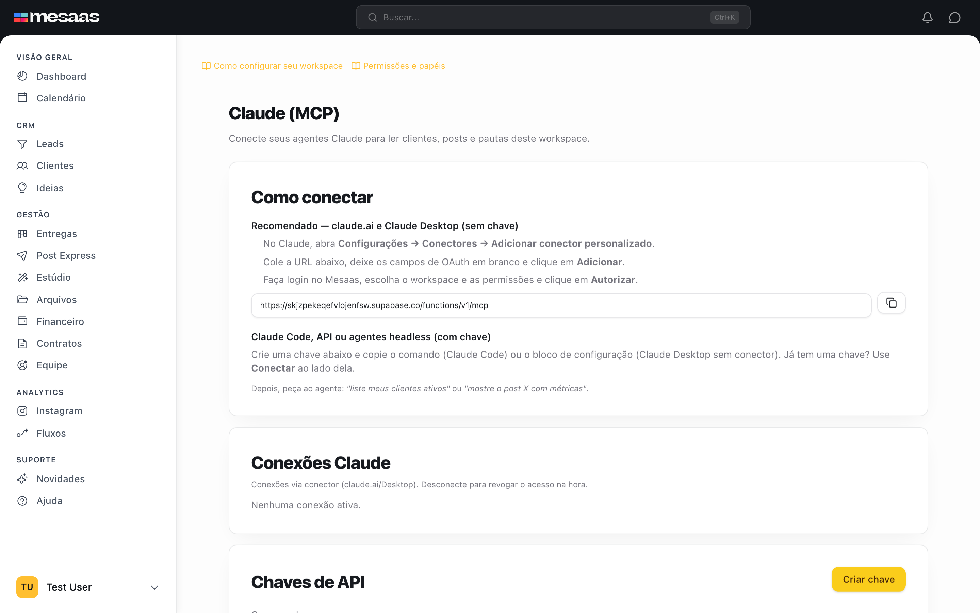Open Post Express in sidebar

point(66,255)
